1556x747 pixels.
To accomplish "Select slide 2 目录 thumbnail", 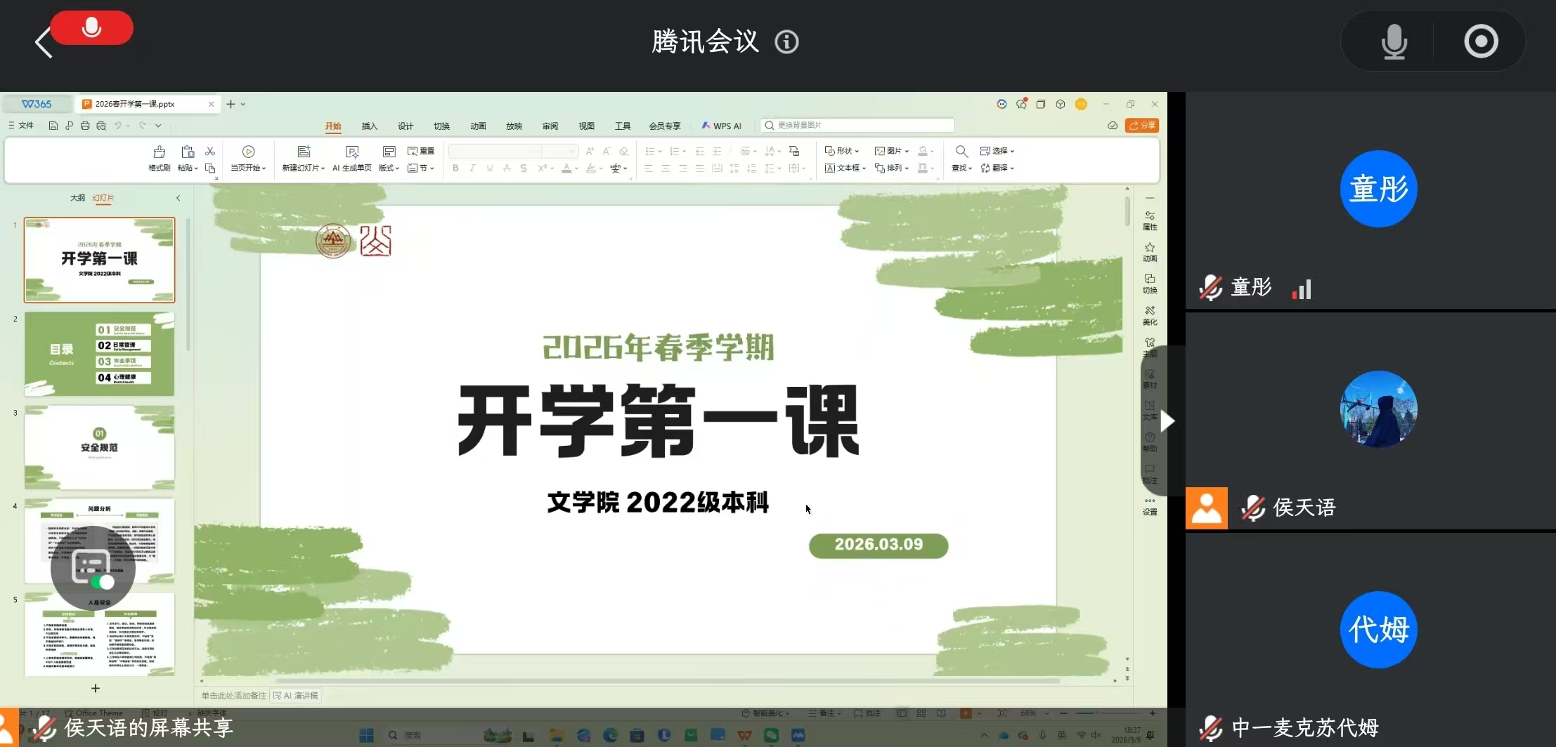I will click(x=99, y=354).
